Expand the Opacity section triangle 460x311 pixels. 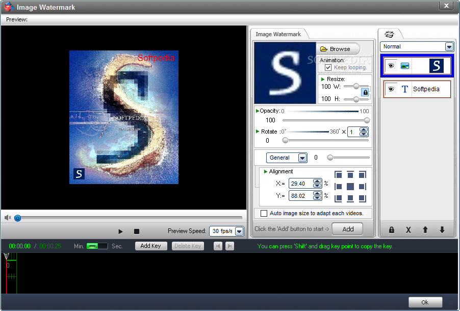click(x=257, y=111)
